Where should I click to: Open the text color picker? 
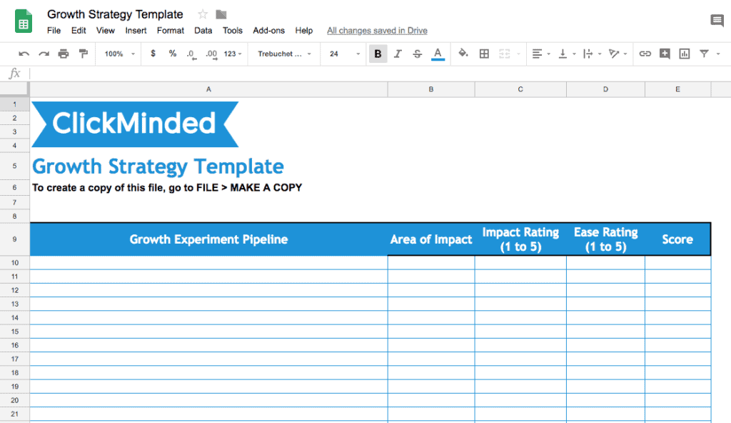point(438,54)
